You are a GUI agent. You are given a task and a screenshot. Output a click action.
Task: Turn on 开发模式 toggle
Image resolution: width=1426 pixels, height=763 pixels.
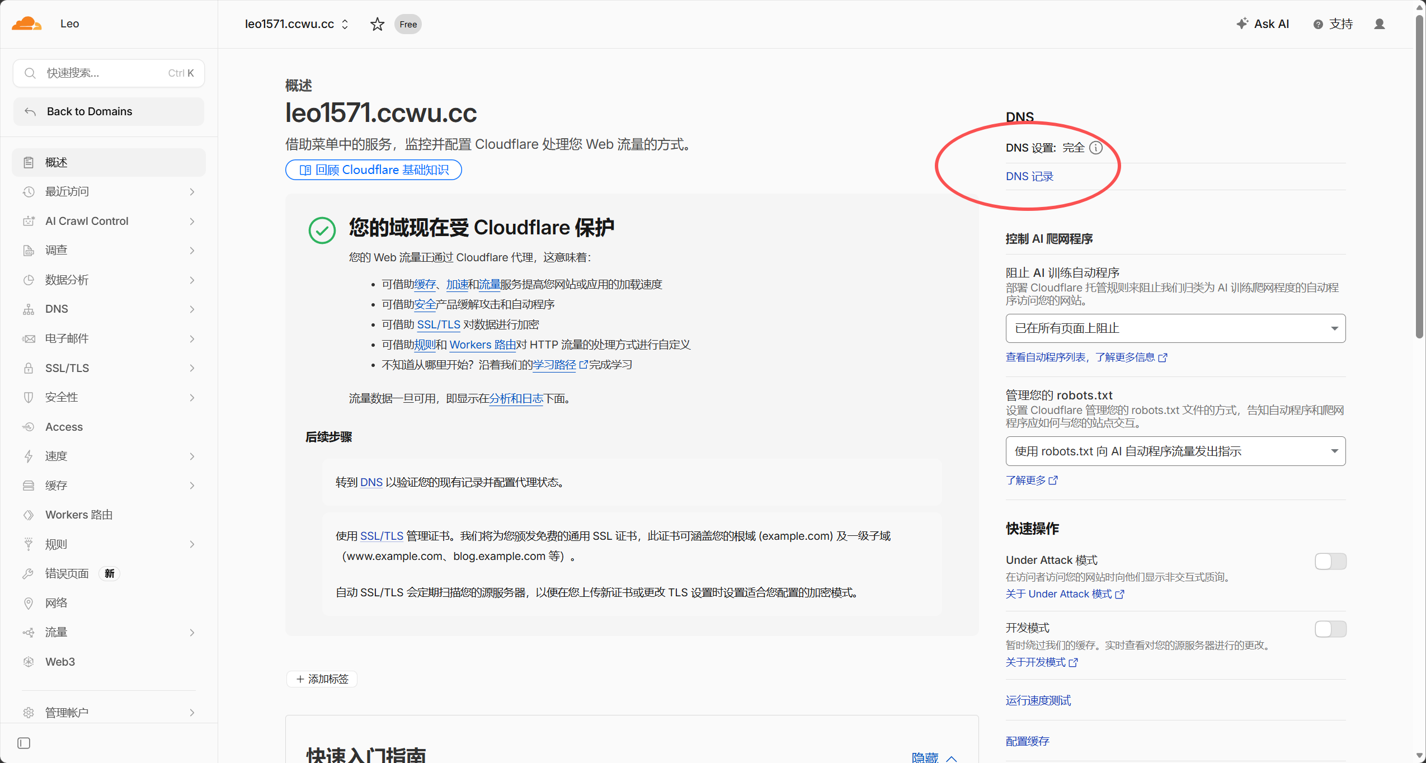point(1330,629)
